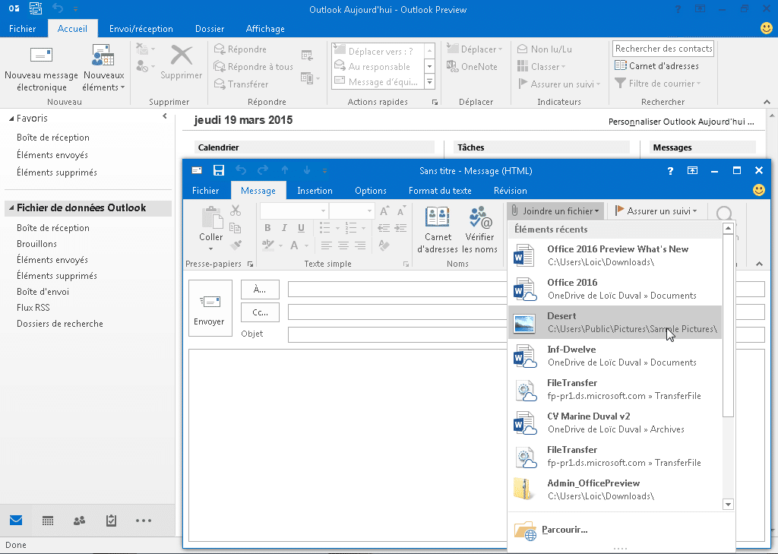Image resolution: width=778 pixels, height=554 pixels.
Task: Open People view from the bottom navigation bar
Action: point(79,521)
